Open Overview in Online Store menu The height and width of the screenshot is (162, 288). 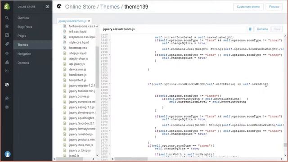[23, 18]
